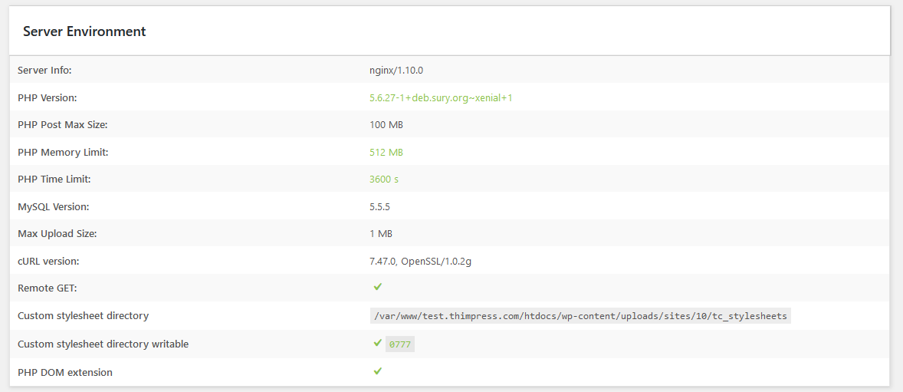Click the 100 MB post max size value
The width and height of the screenshot is (903, 392).
[386, 125]
